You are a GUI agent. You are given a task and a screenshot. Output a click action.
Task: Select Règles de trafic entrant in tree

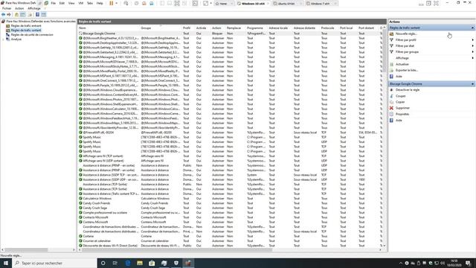26,26
